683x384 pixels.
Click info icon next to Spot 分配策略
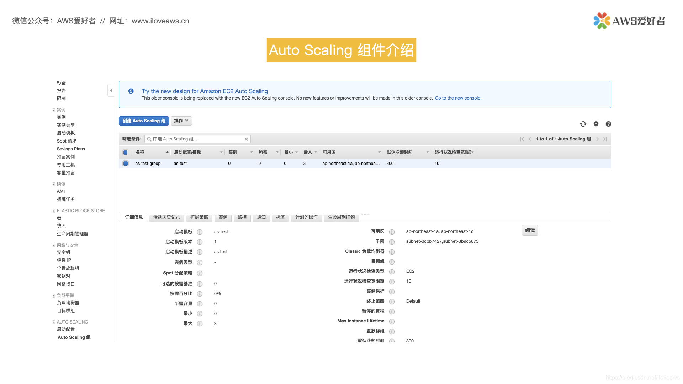[x=200, y=273]
